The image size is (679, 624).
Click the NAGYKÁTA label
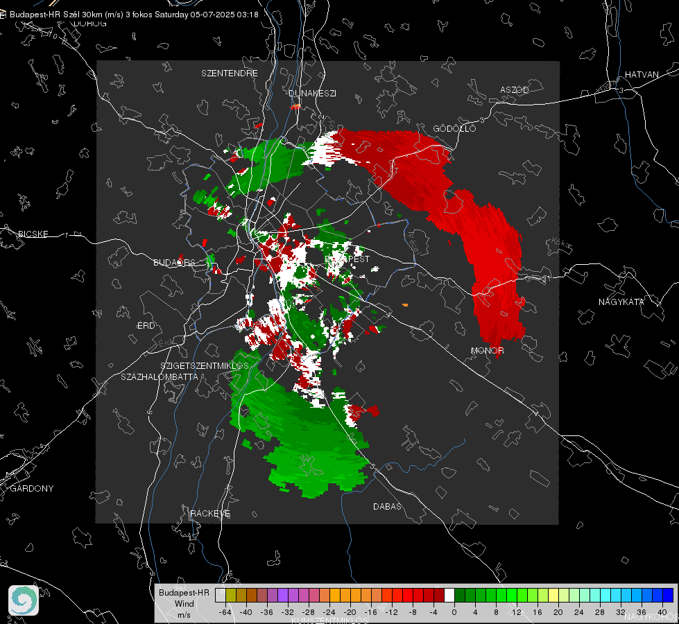click(x=621, y=302)
